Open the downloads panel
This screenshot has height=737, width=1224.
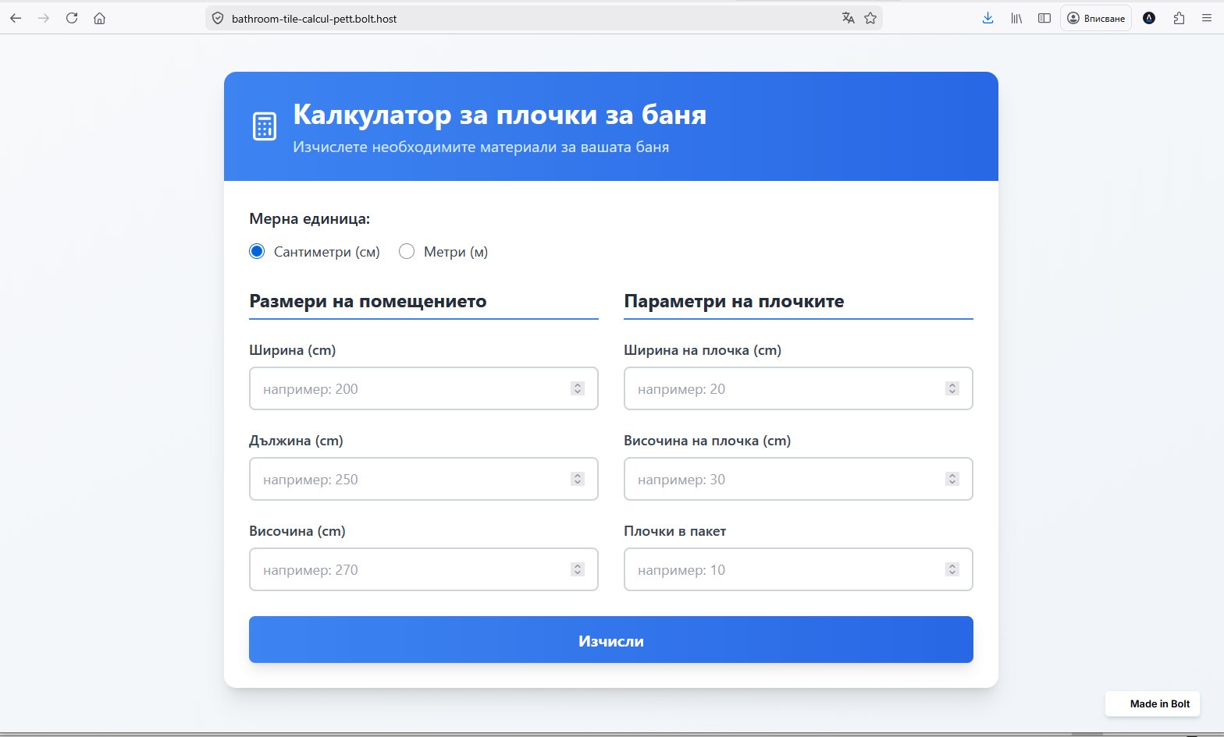(987, 18)
